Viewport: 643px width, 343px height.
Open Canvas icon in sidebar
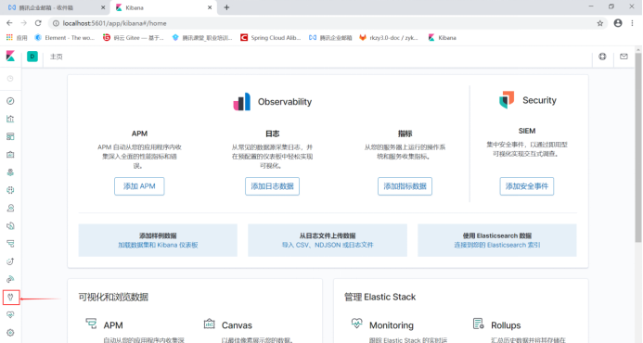(10, 155)
